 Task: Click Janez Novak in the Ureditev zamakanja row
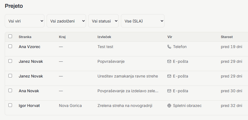click(x=31, y=76)
